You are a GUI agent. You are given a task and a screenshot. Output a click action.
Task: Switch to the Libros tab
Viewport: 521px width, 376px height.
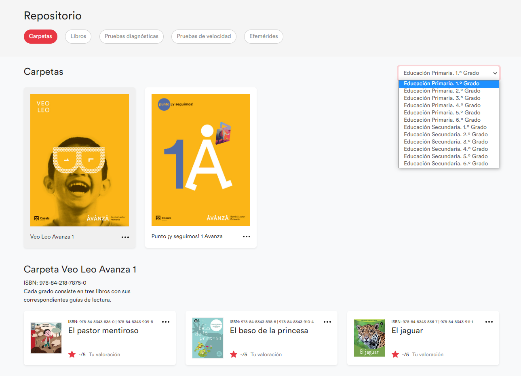(78, 36)
